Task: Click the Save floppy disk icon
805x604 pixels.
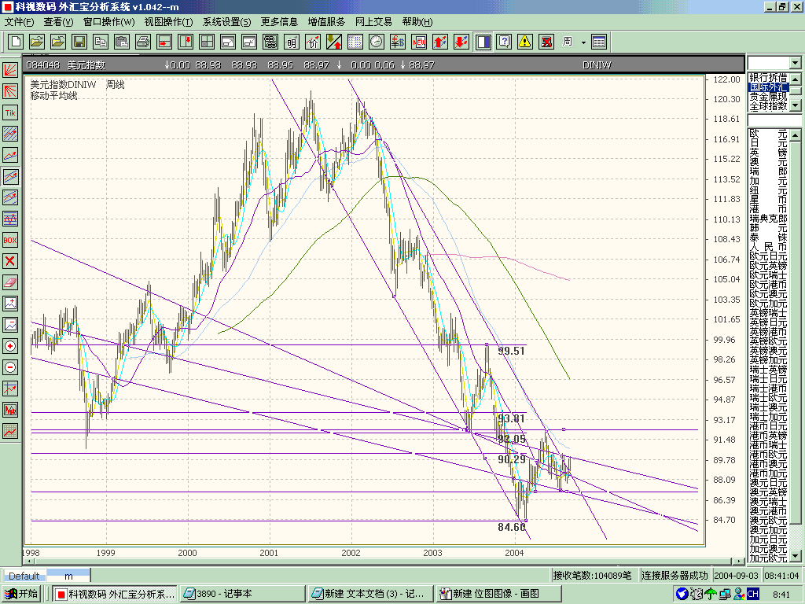Action: point(79,42)
